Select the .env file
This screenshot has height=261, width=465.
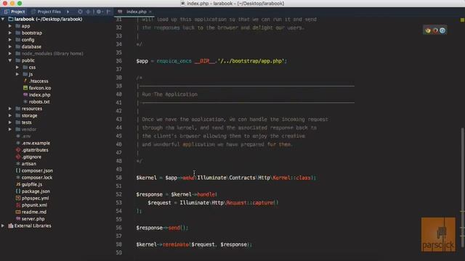(x=26, y=136)
